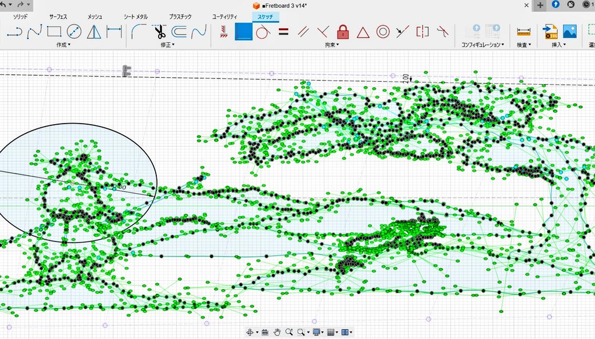Click the Fit/Zoom Window icon
This screenshot has height=339, width=595.
tap(301, 332)
